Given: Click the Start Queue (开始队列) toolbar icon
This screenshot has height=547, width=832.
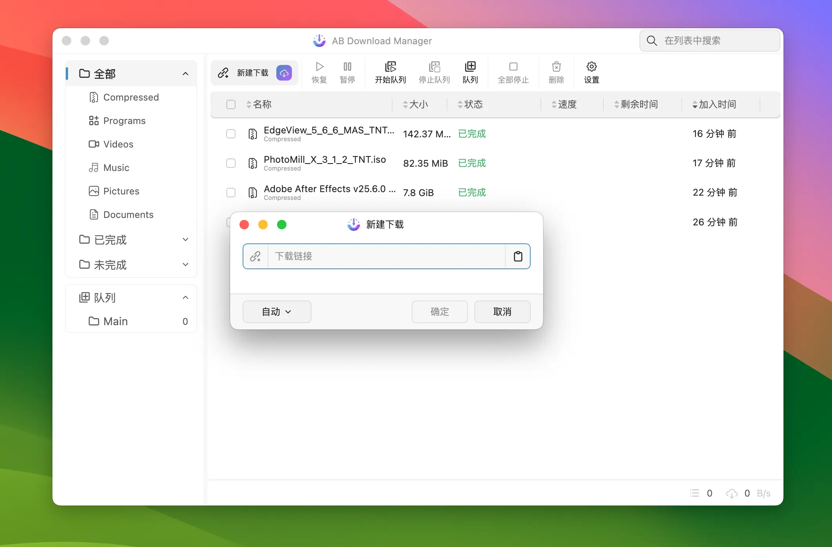Looking at the screenshot, I should coord(390,67).
